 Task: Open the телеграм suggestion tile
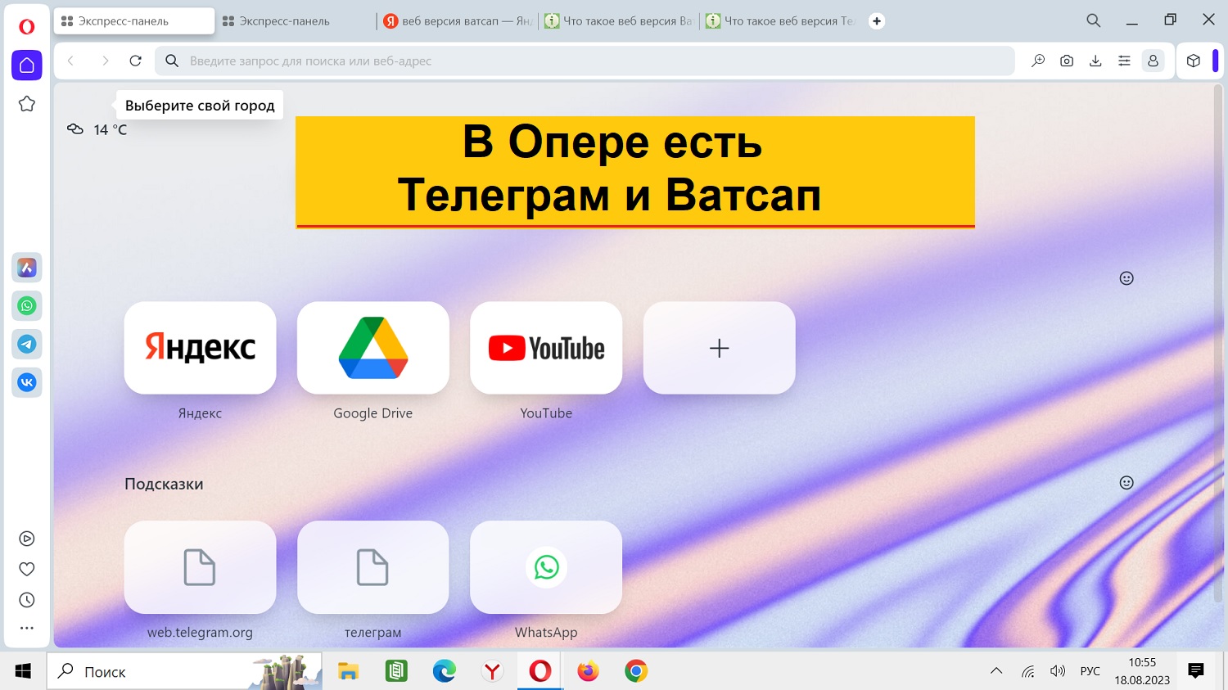[373, 567]
